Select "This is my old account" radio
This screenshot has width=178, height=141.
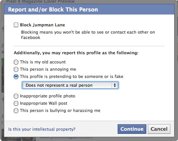pos(16,62)
